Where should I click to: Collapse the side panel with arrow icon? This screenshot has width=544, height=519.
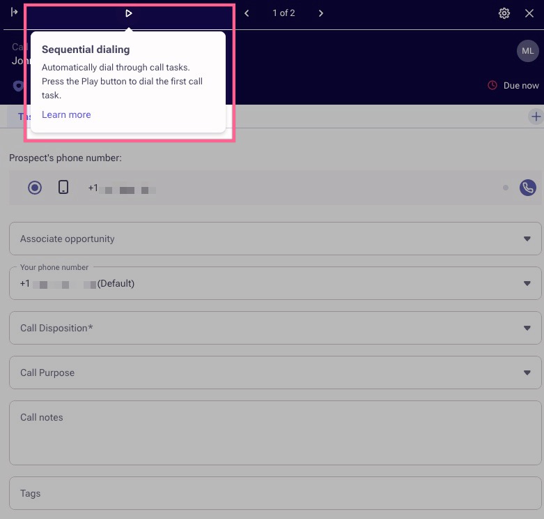click(14, 12)
